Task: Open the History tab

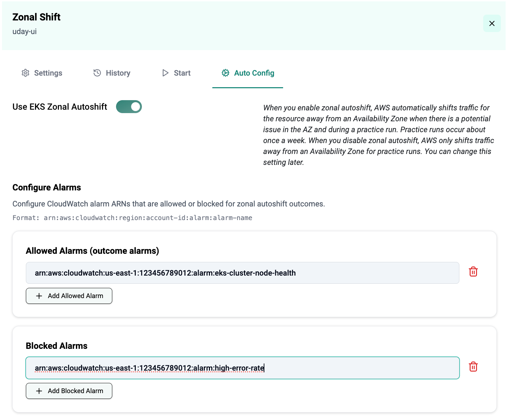Action: (x=118, y=73)
